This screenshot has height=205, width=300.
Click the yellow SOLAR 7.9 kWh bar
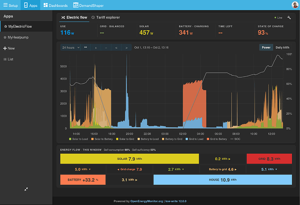pyautogui.click(x=130, y=158)
